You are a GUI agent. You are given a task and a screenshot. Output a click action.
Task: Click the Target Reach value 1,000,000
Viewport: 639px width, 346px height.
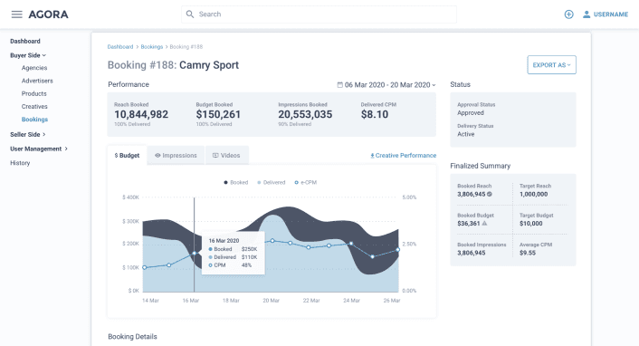[x=533, y=194]
